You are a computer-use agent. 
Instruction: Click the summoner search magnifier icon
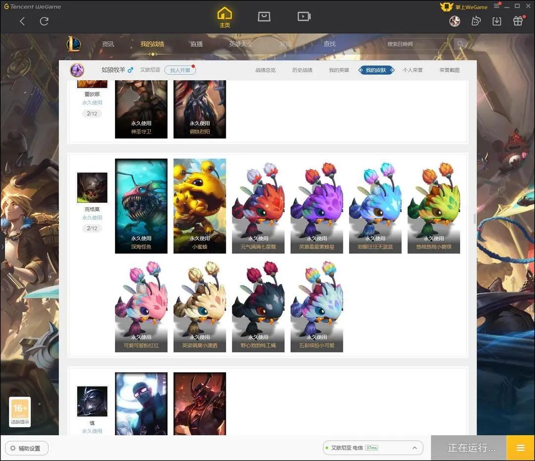click(x=460, y=44)
